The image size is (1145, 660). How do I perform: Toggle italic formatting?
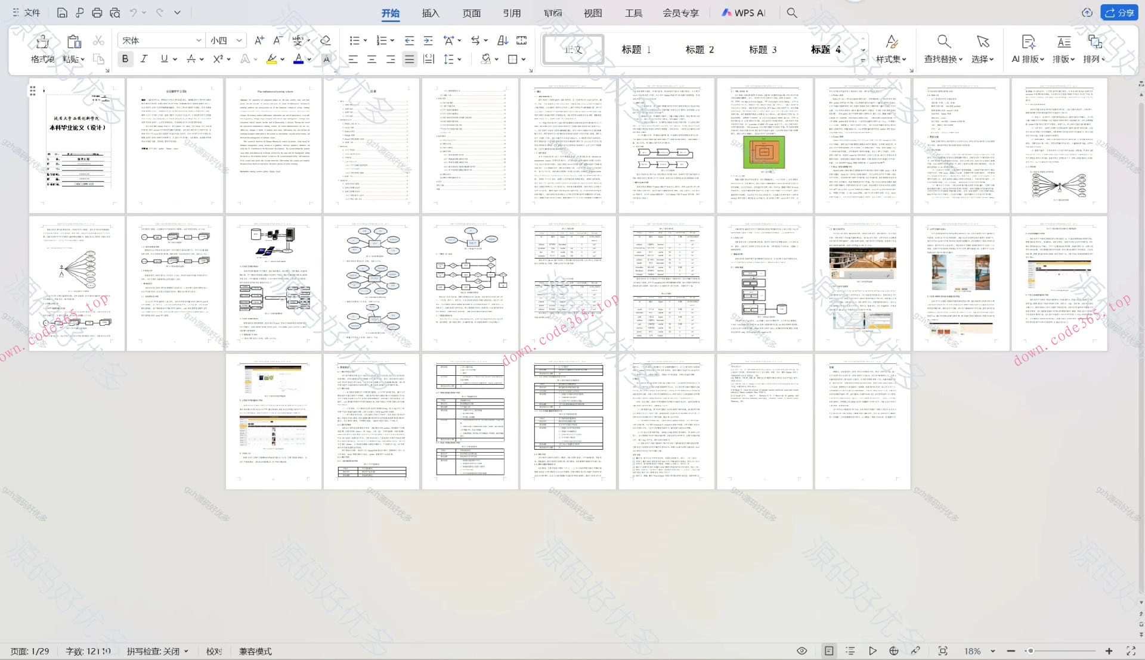click(144, 59)
